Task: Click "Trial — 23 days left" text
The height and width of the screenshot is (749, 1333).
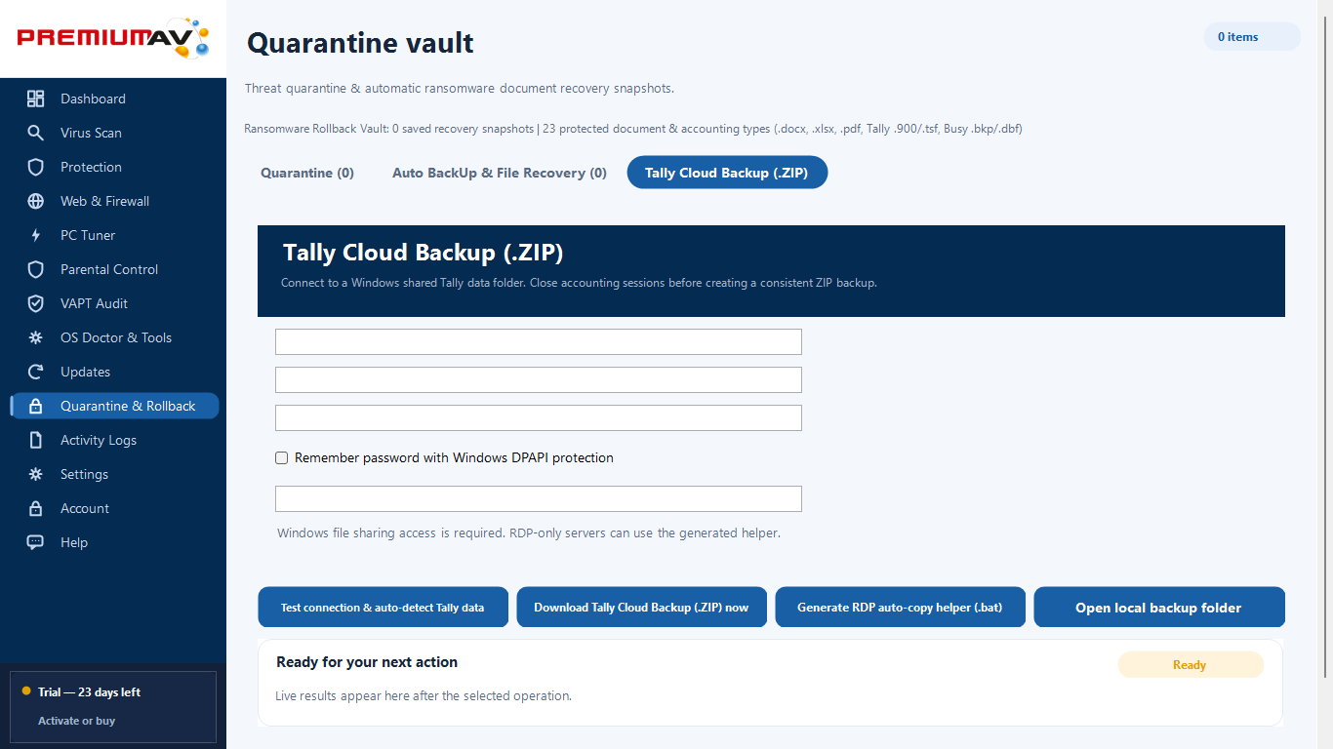Action: click(89, 692)
